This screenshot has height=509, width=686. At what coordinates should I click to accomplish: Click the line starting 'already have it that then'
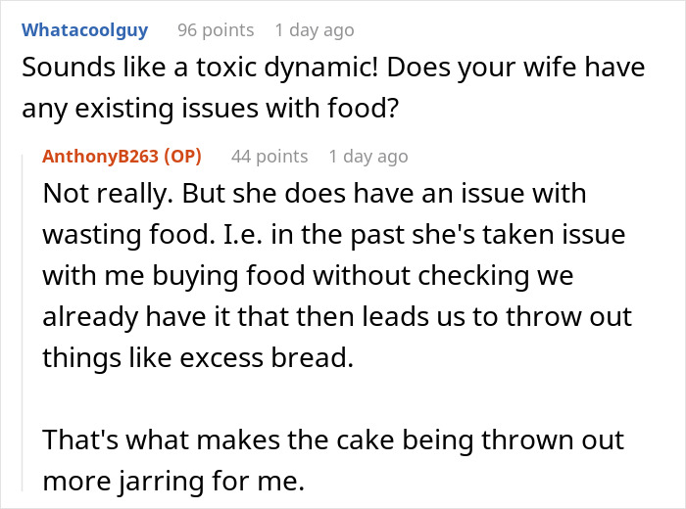coord(336,317)
